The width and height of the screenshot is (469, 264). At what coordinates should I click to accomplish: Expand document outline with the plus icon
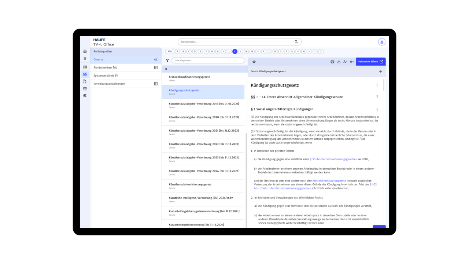pyautogui.click(x=380, y=71)
